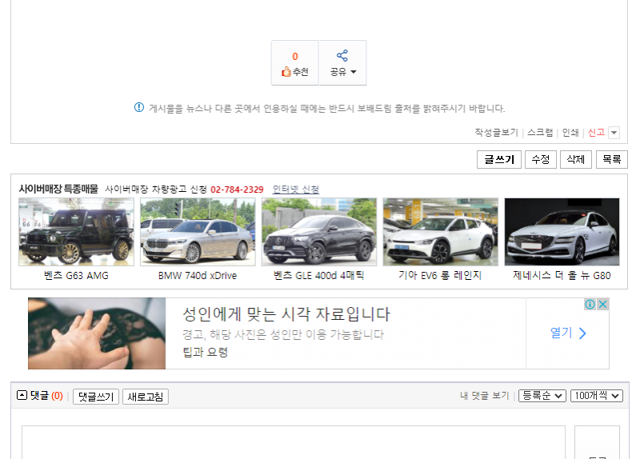This screenshot has height=459, width=640.
Task: Open the 벤츠 GLE 400d 4매틱 thumbnail
Action: (318, 232)
